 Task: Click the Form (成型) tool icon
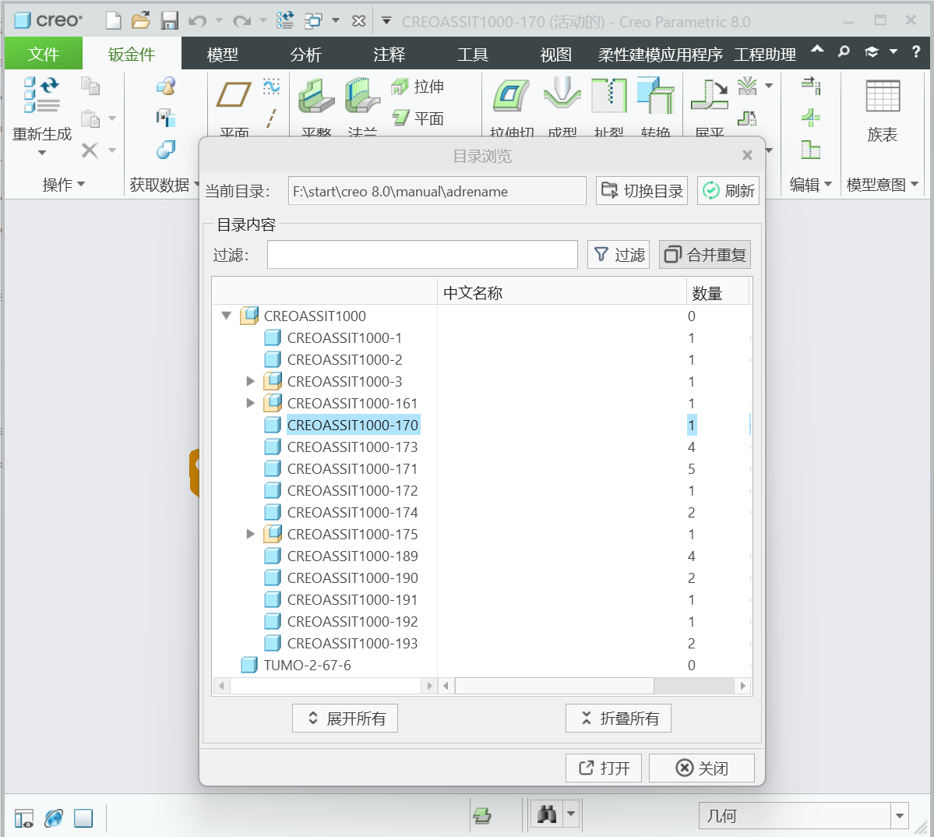pyautogui.click(x=562, y=97)
